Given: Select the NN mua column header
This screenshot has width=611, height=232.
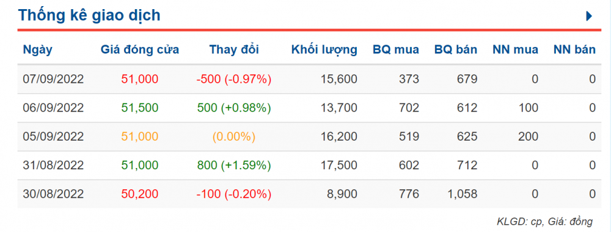Looking at the screenshot, I should (x=516, y=50).
